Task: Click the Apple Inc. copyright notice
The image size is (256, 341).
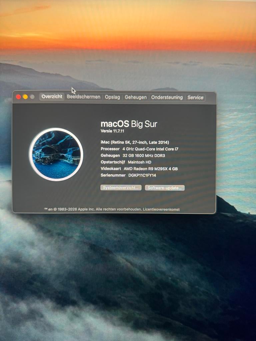Action: [x=93, y=209]
